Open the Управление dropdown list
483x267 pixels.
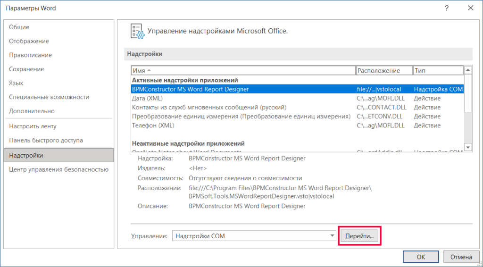coord(333,235)
